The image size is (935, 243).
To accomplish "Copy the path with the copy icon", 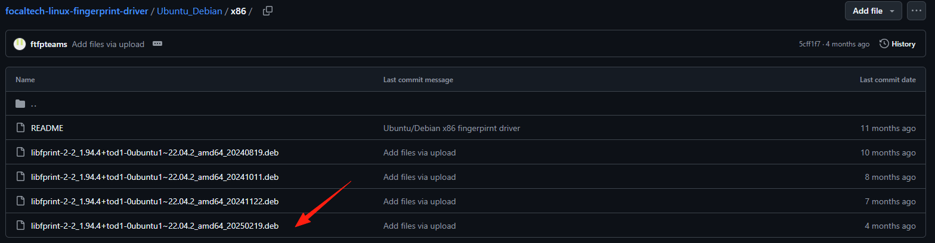I will [x=268, y=11].
